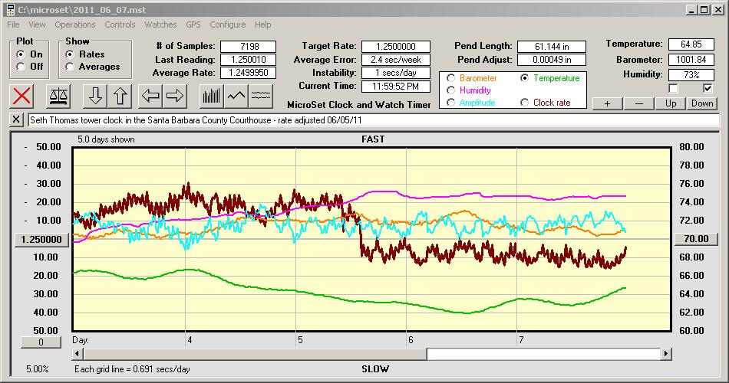Click the Average Error field
Viewport: 729px width, 383px height.
click(396, 60)
